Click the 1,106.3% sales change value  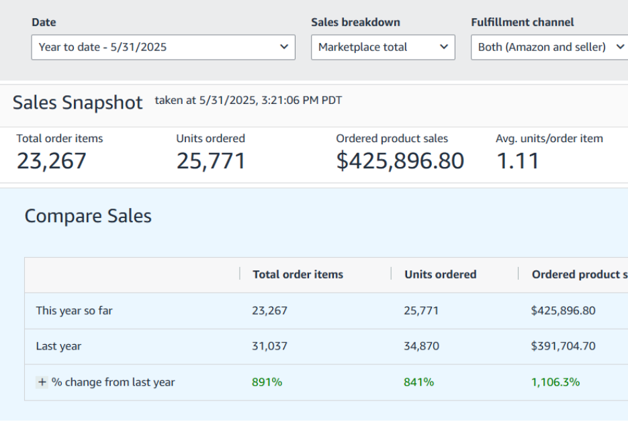555,382
